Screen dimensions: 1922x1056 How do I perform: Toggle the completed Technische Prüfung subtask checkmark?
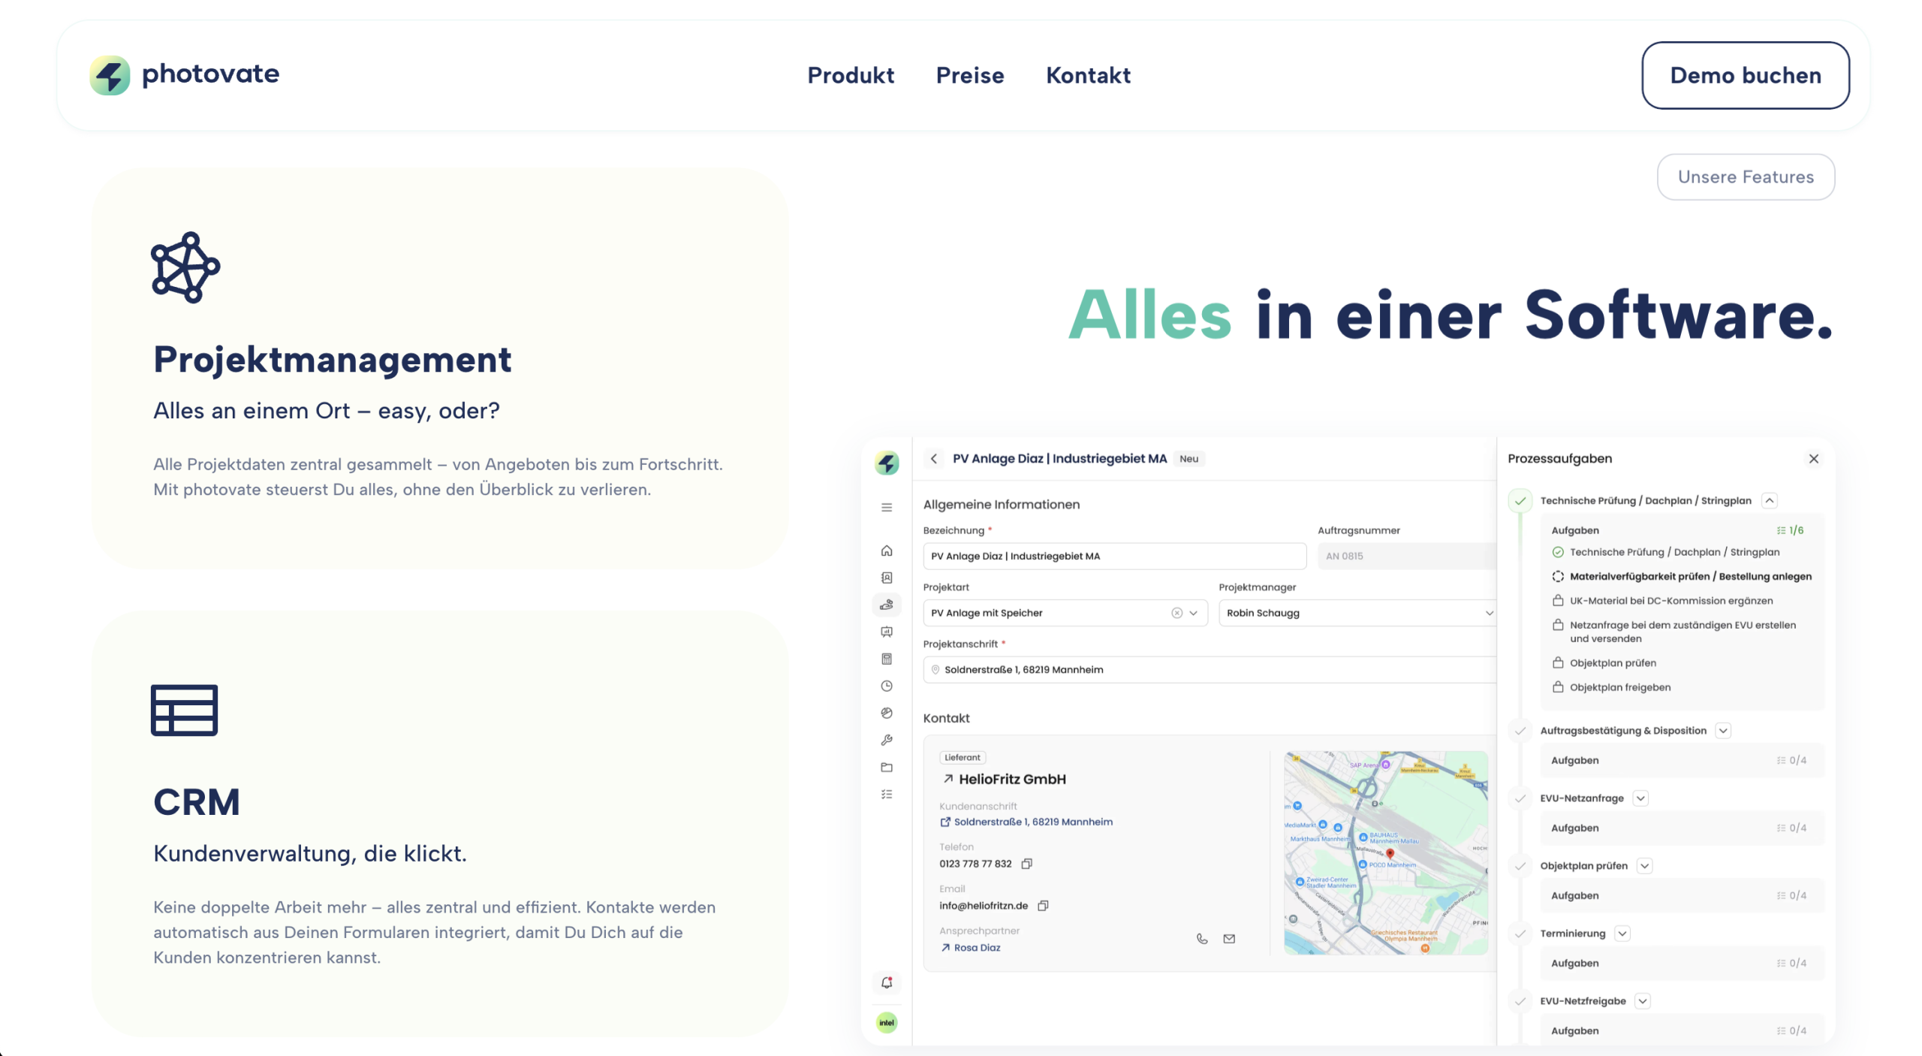[1557, 553]
